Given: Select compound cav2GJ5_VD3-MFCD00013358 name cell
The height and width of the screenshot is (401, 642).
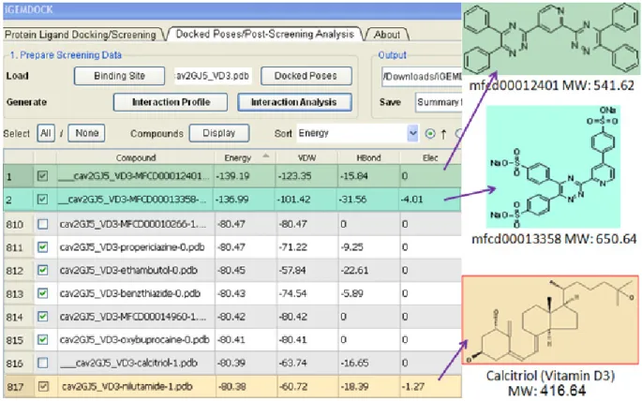Looking at the screenshot, I should coord(135,200).
